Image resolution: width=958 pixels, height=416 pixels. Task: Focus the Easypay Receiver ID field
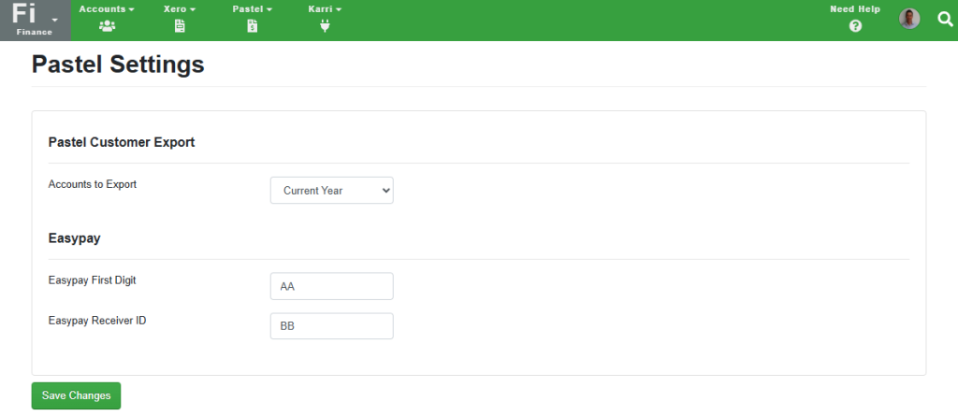click(x=332, y=326)
